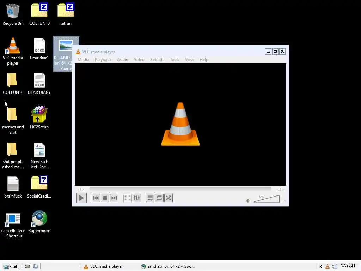Screen dimensions: 361x271
Task: Select the brainfuck text file icon
Action: 13,187
